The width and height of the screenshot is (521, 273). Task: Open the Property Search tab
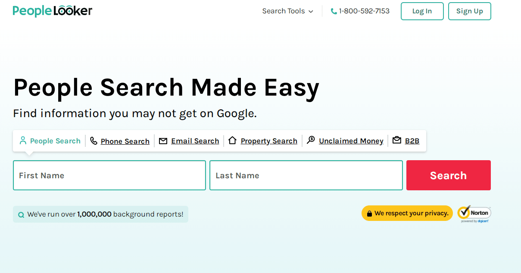click(x=263, y=141)
